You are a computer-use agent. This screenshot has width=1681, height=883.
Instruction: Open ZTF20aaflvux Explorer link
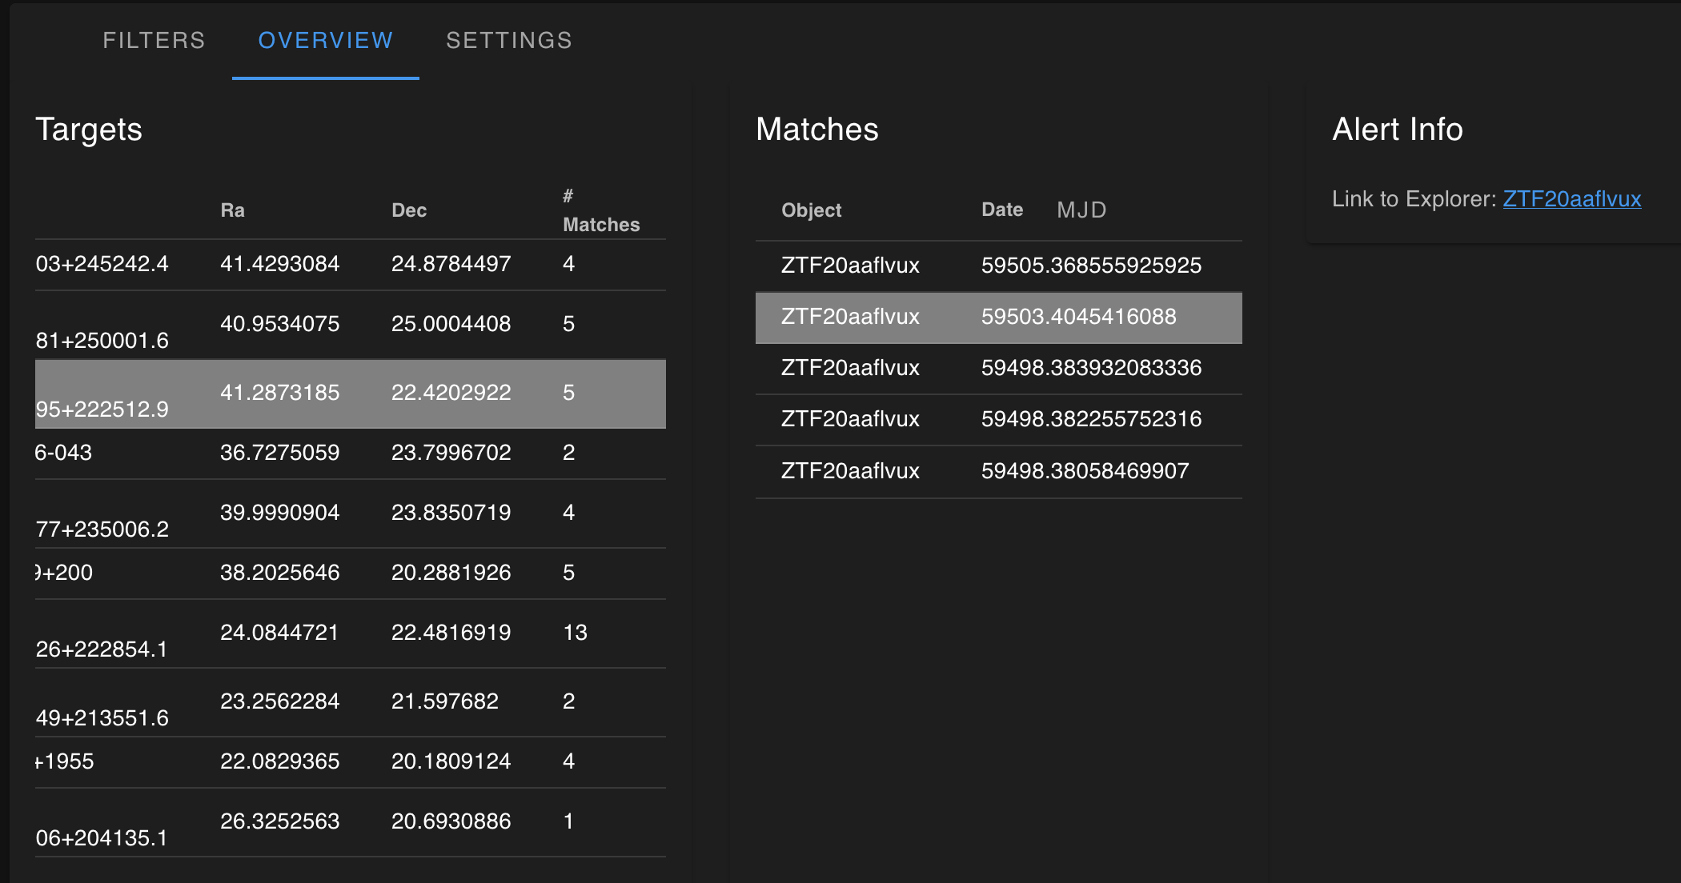[1571, 199]
